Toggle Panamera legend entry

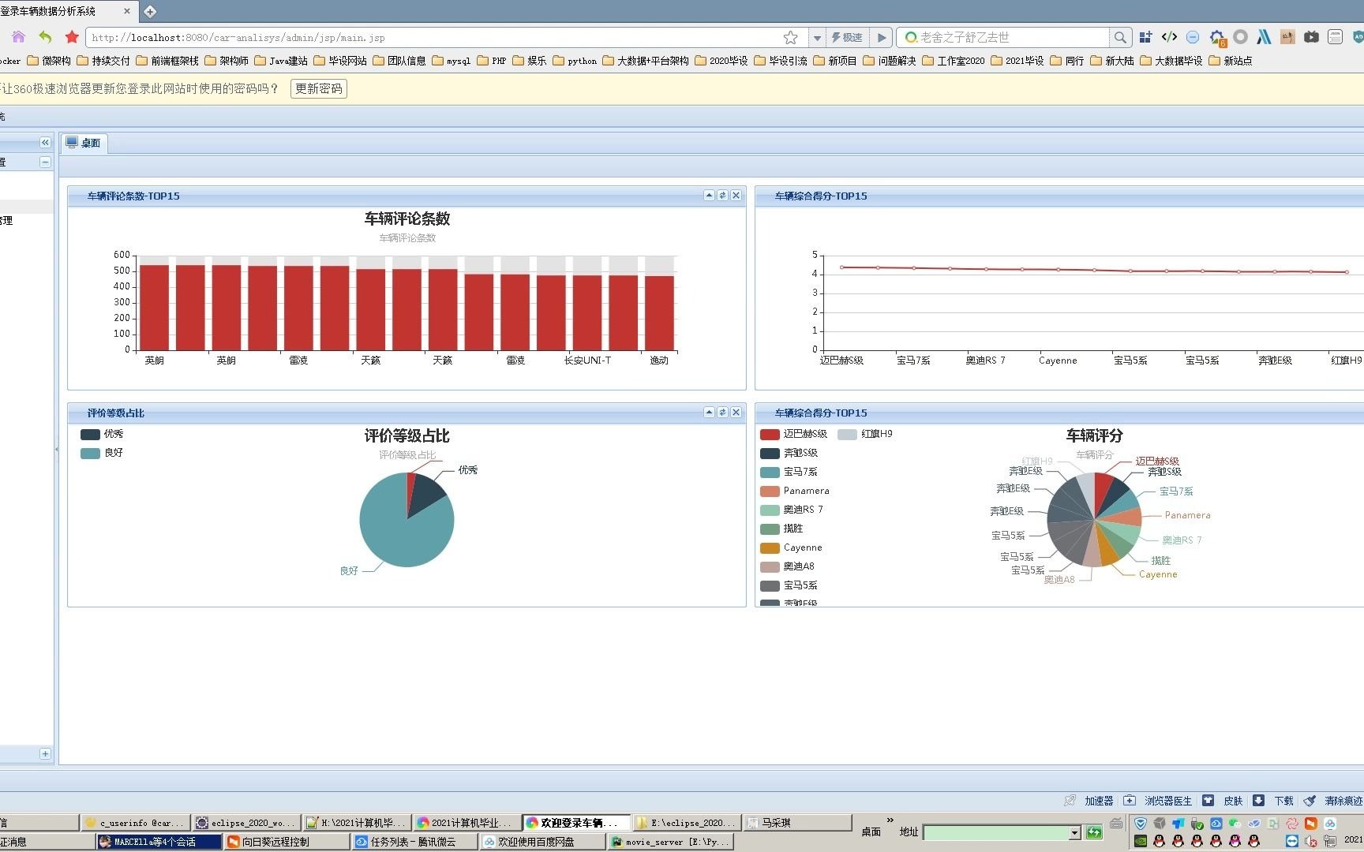click(794, 491)
